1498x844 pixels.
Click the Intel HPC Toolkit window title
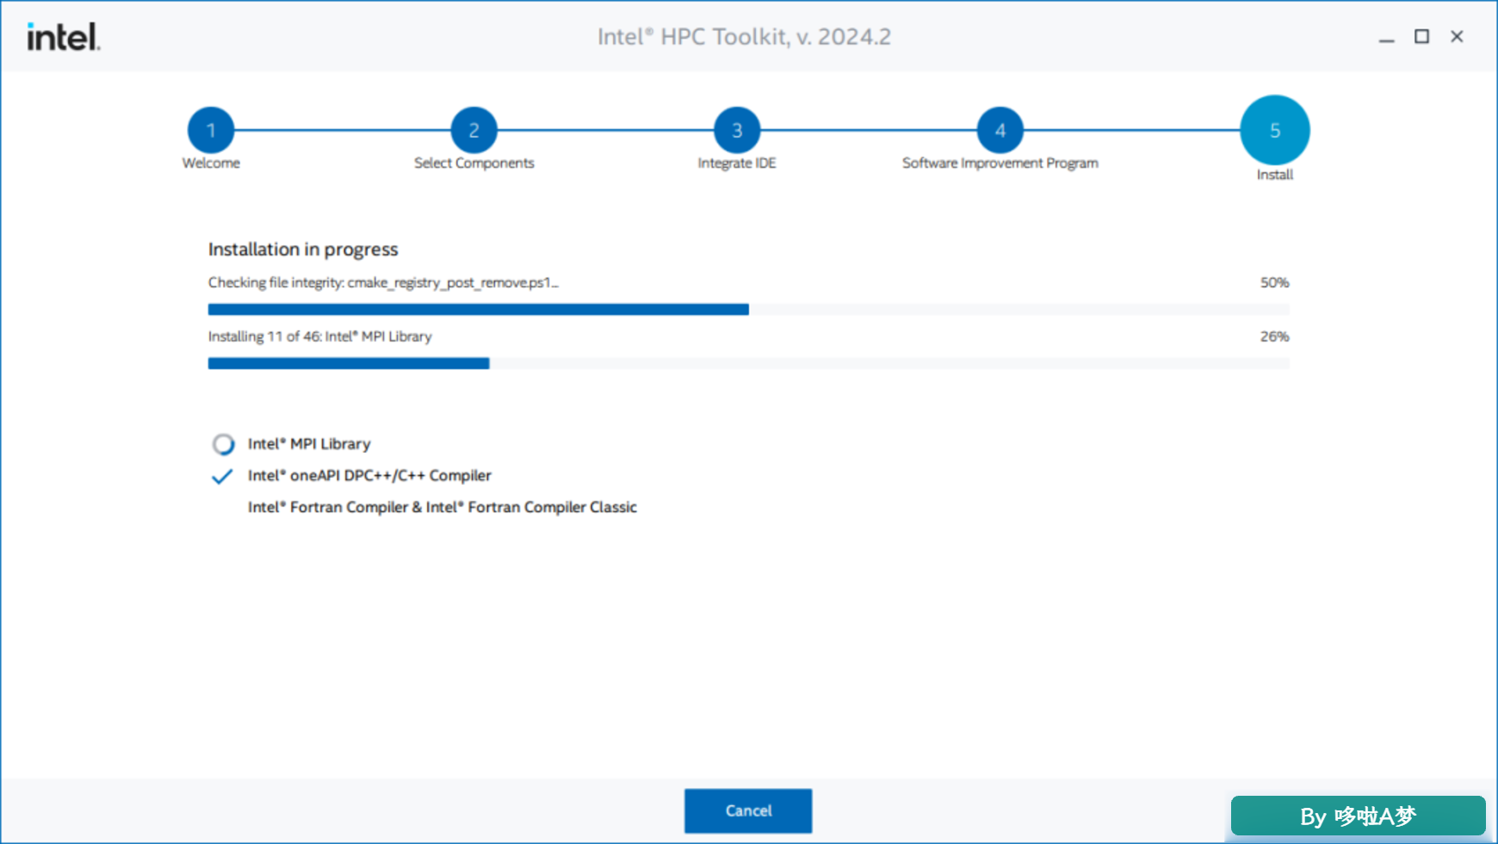pyautogui.click(x=745, y=37)
